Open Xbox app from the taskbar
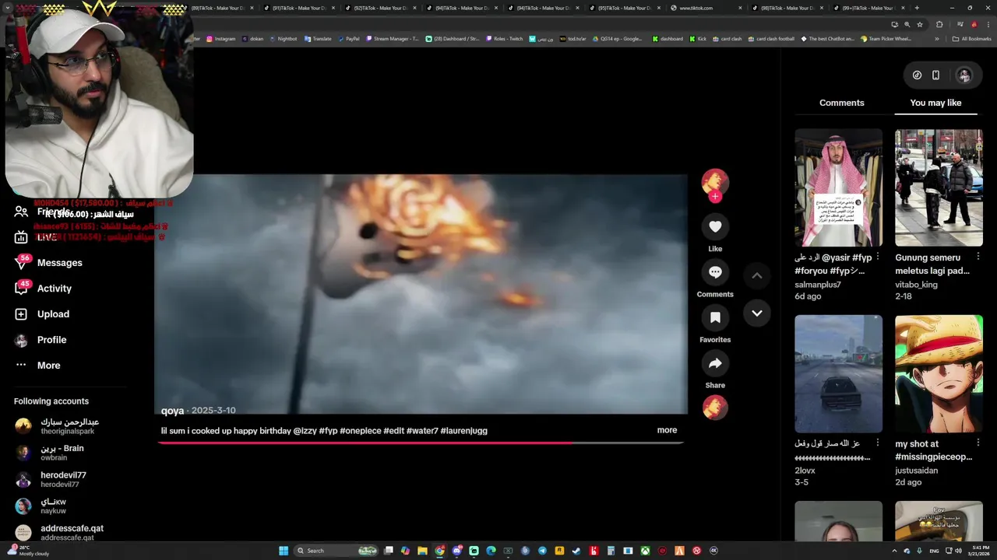This screenshot has width=997, height=560. coord(645,551)
